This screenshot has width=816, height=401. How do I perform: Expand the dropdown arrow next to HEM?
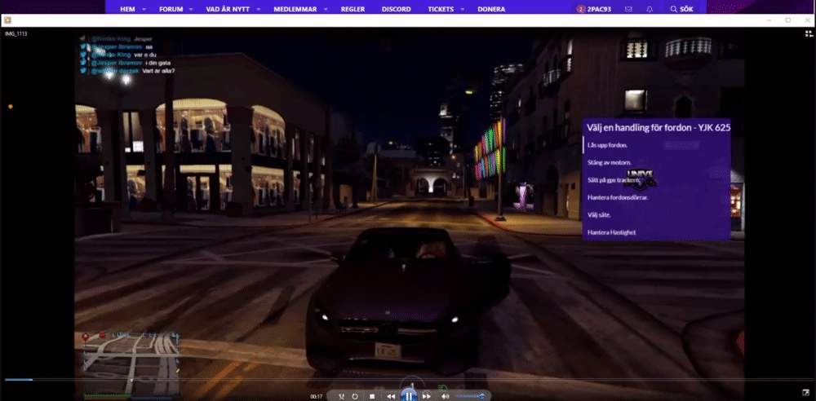(x=144, y=9)
